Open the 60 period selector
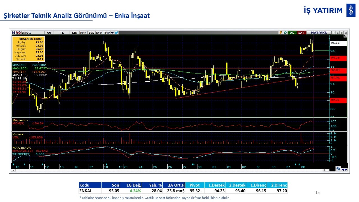 tap(49, 33)
